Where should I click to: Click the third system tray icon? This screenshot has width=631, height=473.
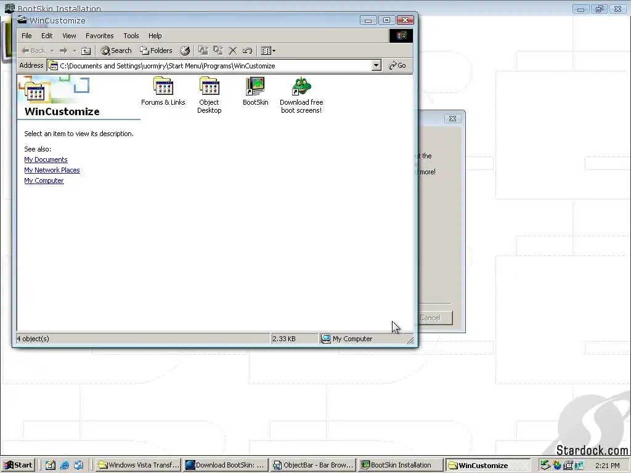(568, 466)
